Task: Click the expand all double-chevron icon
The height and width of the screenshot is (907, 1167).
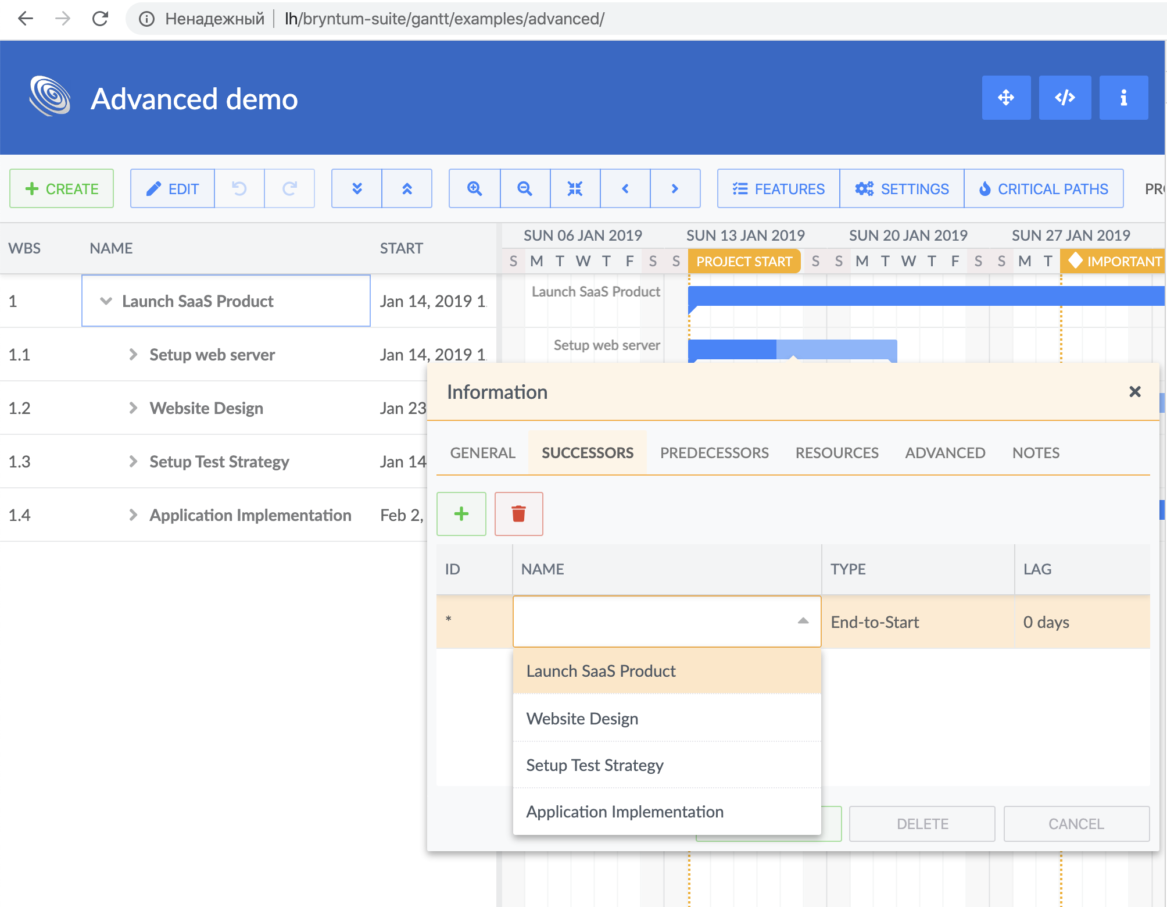Action: (357, 188)
